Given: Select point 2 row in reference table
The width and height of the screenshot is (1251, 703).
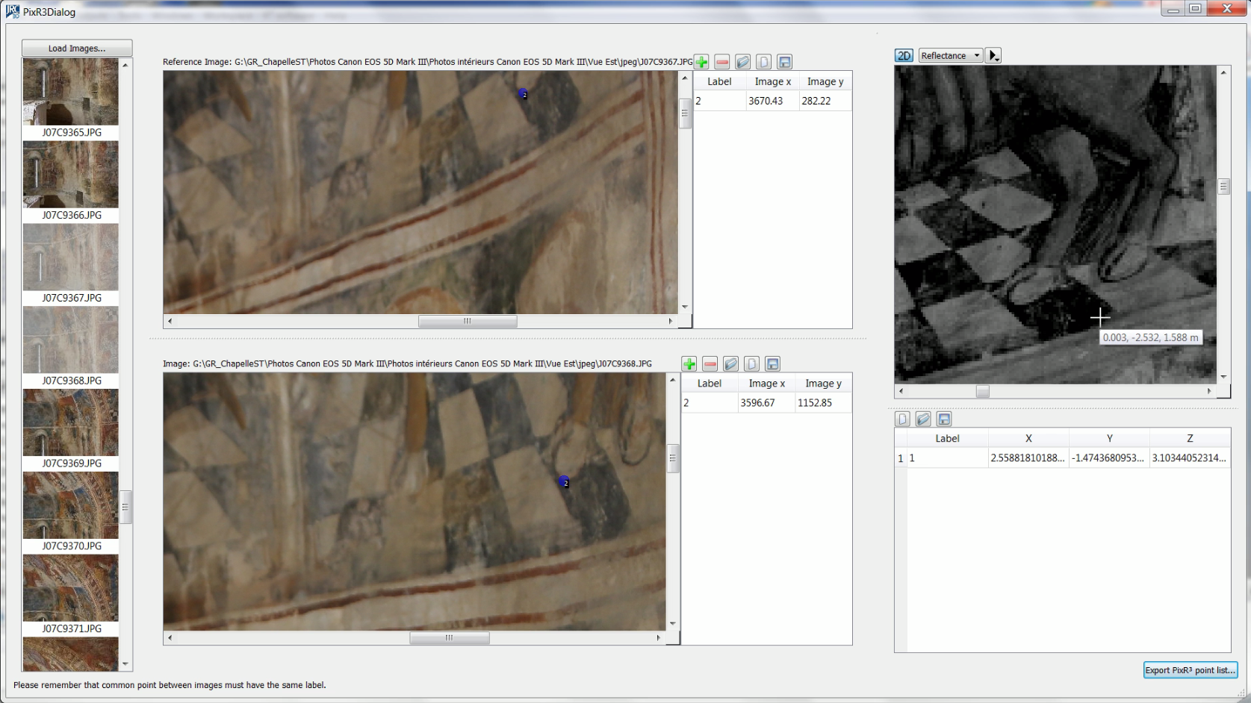Looking at the screenshot, I should pos(772,101).
